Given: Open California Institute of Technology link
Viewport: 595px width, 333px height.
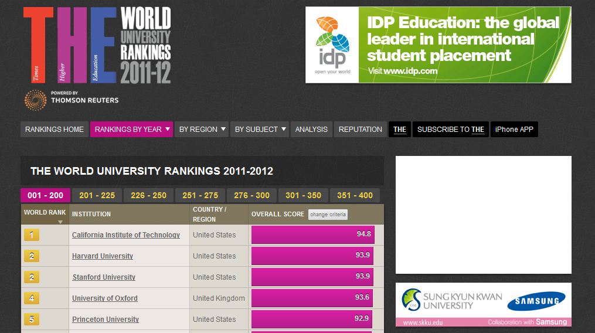Looking at the screenshot, I should [x=126, y=235].
